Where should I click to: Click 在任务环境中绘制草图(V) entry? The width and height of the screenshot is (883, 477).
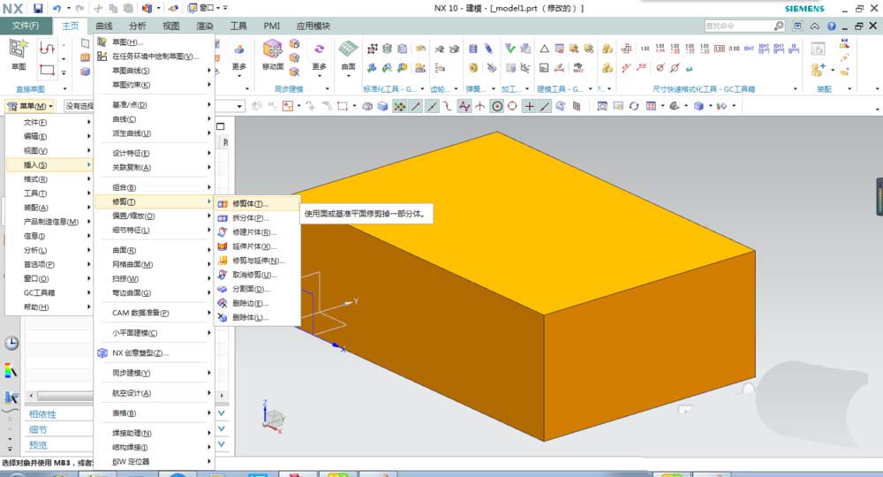click(x=154, y=57)
